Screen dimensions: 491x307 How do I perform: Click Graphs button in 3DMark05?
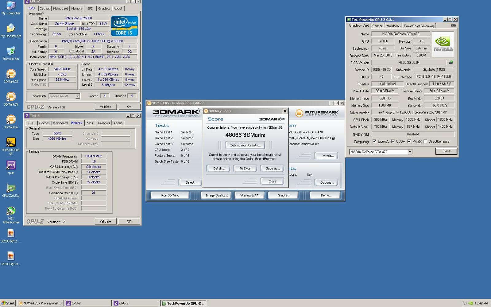[x=284, y=195]
